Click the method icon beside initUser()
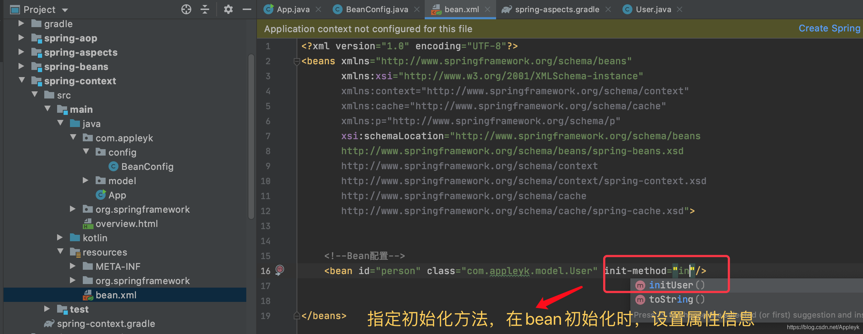 tap(641, 285)
